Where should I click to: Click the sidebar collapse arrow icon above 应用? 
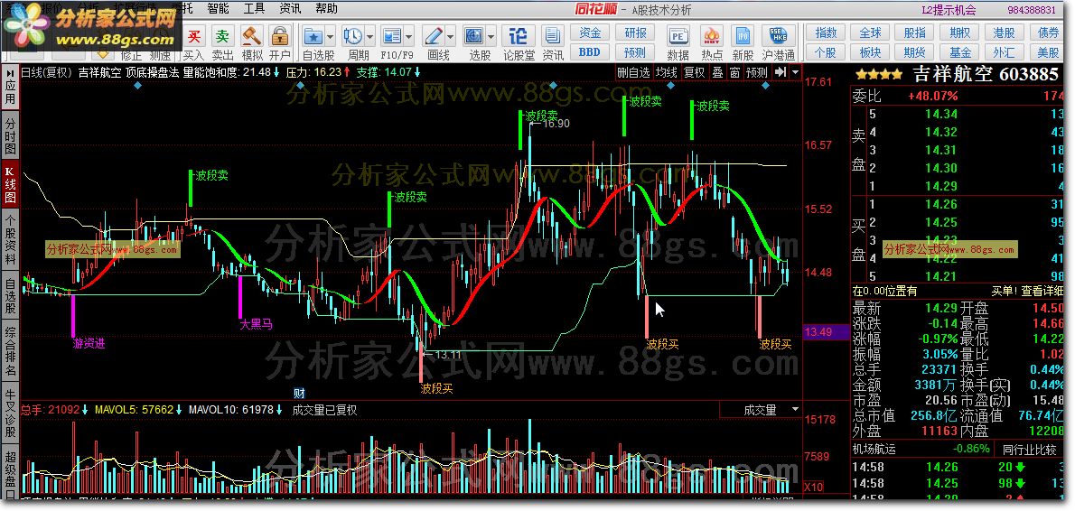pyautogui.click(x=10, y=72)
